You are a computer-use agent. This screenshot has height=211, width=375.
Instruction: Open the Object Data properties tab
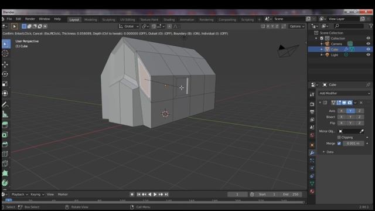(x=312, y=183)
